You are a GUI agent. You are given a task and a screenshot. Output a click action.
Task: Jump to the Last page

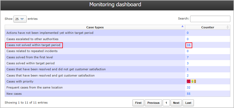pyautogui.click(x=188, y=103)
